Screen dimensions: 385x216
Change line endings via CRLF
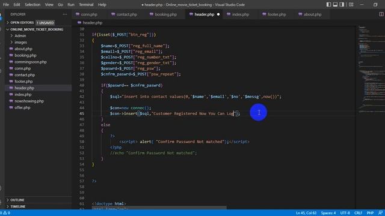click(x=358, y=213)
